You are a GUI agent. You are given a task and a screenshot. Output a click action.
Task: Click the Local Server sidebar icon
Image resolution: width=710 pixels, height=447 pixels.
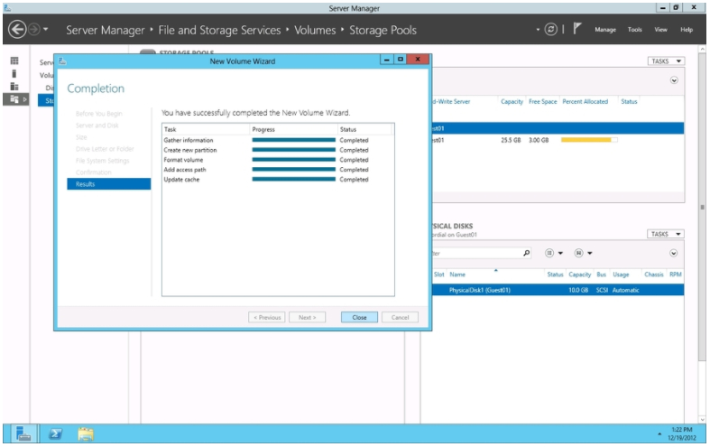[x=14, y=73]
